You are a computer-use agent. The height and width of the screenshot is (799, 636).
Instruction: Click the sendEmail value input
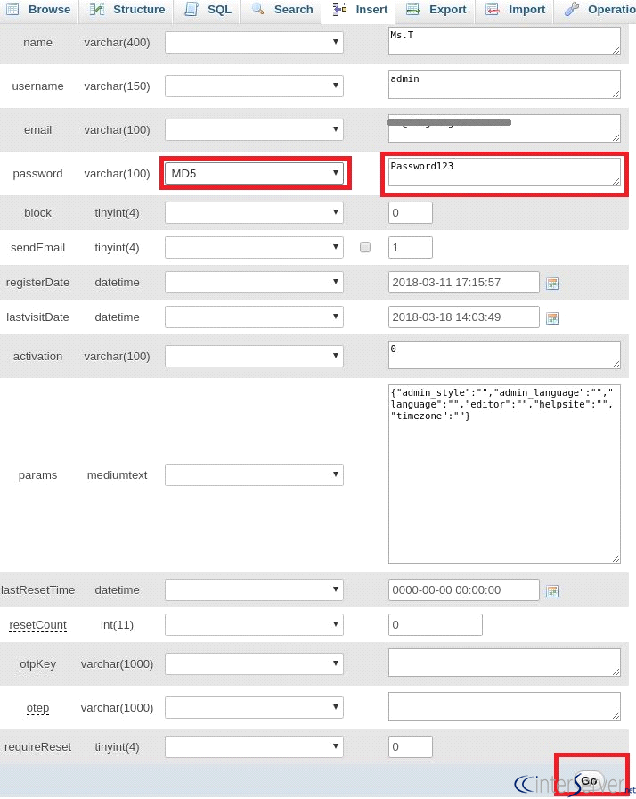[x=410, y=247]
